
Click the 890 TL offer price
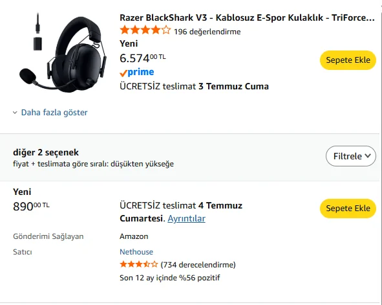[x=31, y=206]
